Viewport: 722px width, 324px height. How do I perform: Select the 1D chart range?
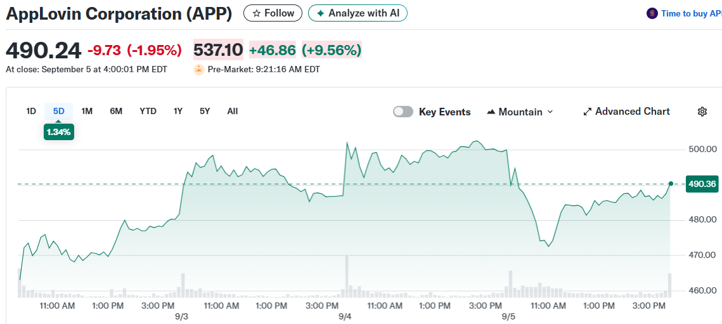click(31, 111)
